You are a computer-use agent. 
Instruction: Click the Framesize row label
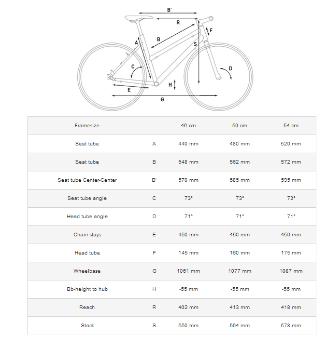[87, 126]
